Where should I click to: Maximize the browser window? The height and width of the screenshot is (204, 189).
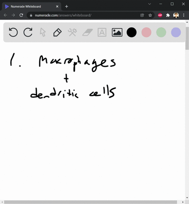pyautogui.click(x=172, y=4)
